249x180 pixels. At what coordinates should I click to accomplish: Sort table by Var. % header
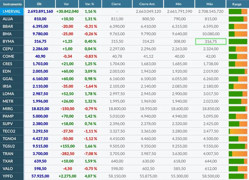(90, 4)
